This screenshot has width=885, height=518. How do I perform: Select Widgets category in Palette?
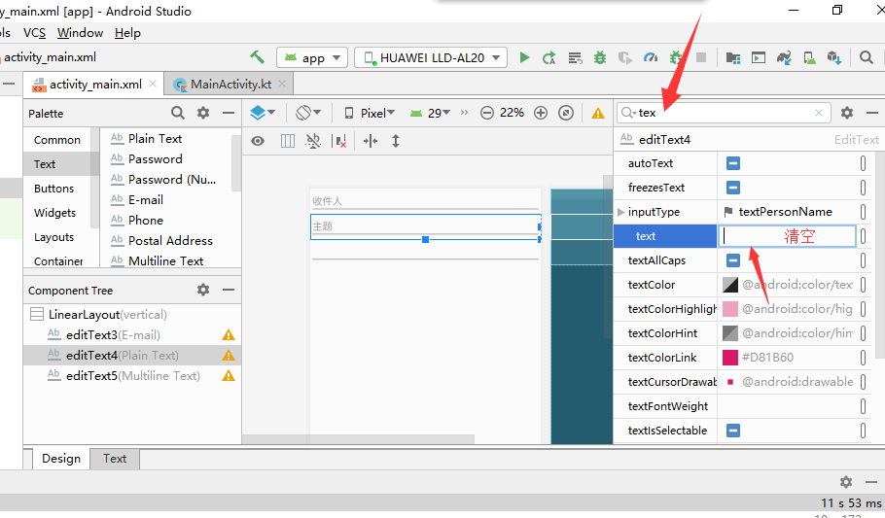(54, 213)
